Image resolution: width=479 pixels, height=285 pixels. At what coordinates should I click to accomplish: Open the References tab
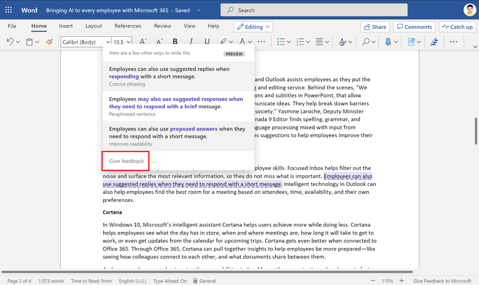128,26
